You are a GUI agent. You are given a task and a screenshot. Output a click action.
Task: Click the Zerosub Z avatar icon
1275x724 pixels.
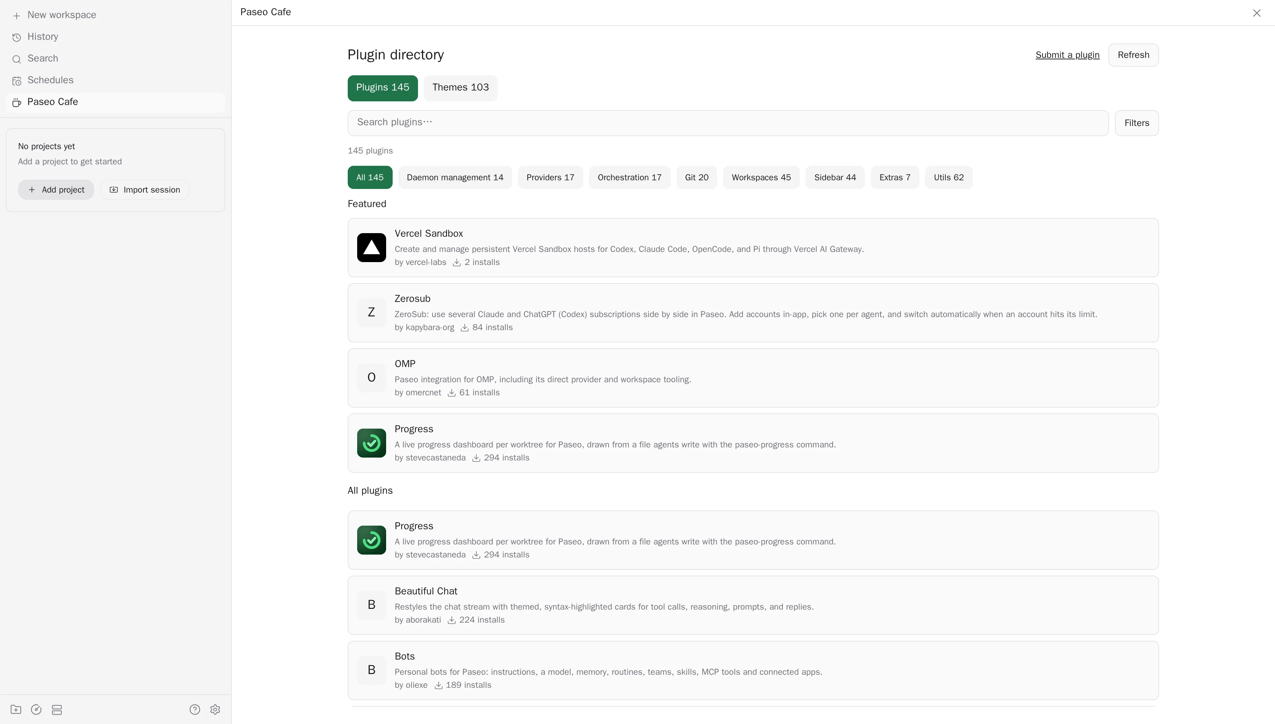[x=371, y=313]
